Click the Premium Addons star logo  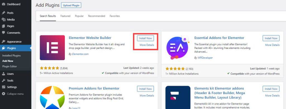[52, 97]
